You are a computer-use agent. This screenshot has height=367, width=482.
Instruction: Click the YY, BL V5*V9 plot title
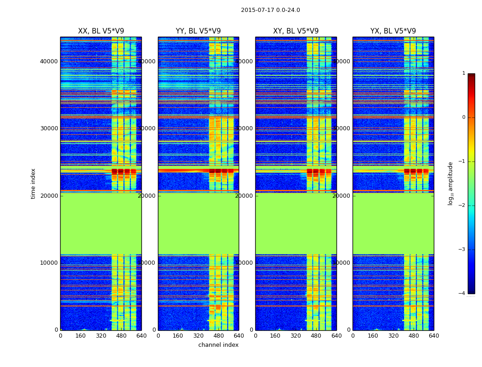[198, 31]
